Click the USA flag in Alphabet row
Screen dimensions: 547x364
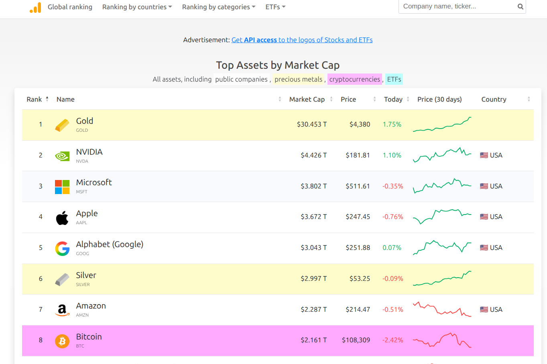[484, 247]
